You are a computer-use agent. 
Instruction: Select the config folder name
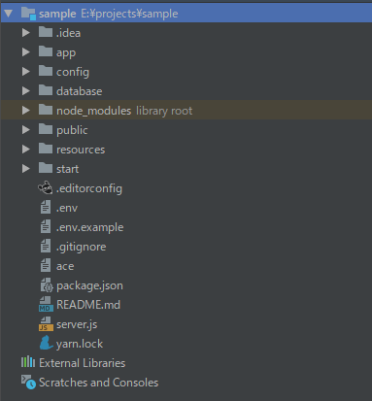[x=73, y=72]
